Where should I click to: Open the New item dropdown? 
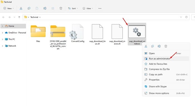click(x=9, y=8)
